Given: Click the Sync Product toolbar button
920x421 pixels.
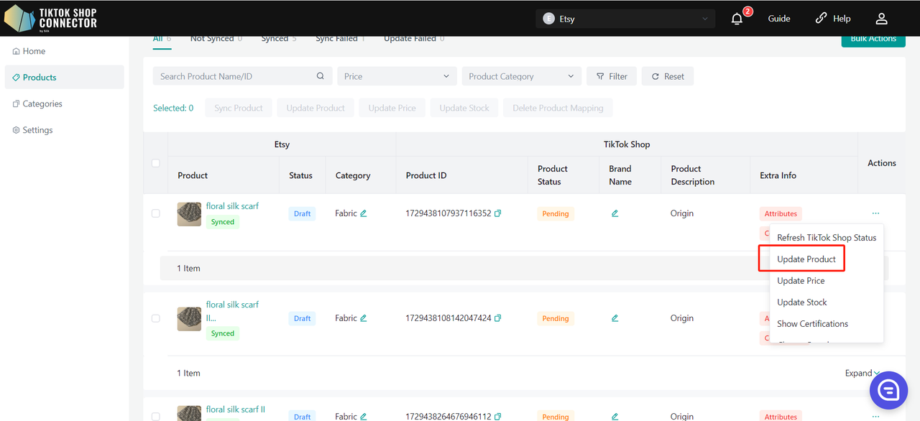Looking at the screenshot, I should (x=239, y=108).
